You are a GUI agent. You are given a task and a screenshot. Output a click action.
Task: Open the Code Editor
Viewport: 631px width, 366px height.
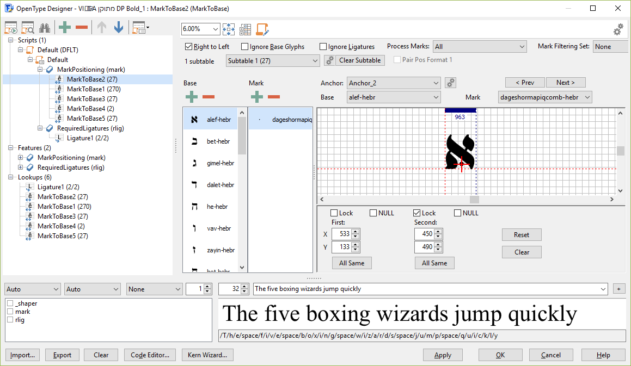(150, 355)
